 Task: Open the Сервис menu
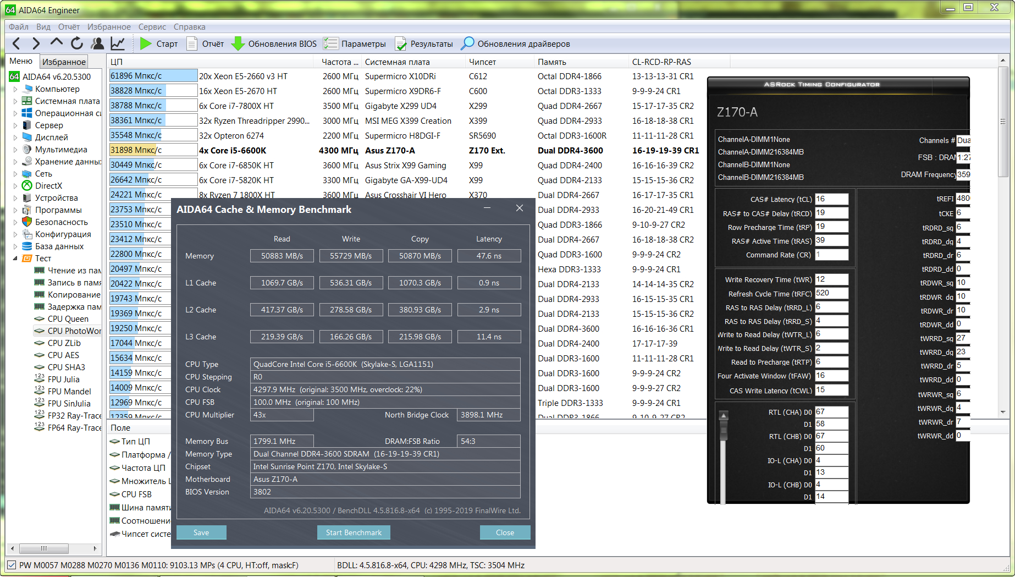[x=152, y=27]
